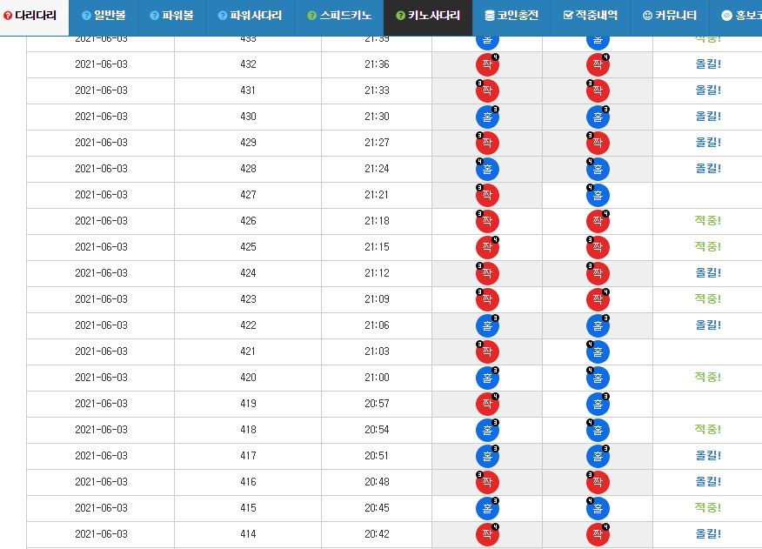The width and height of the screenshot is (762, 549).
Task: Click the smiley icon for 커뮤니티
Action: [x=647, y=16]
